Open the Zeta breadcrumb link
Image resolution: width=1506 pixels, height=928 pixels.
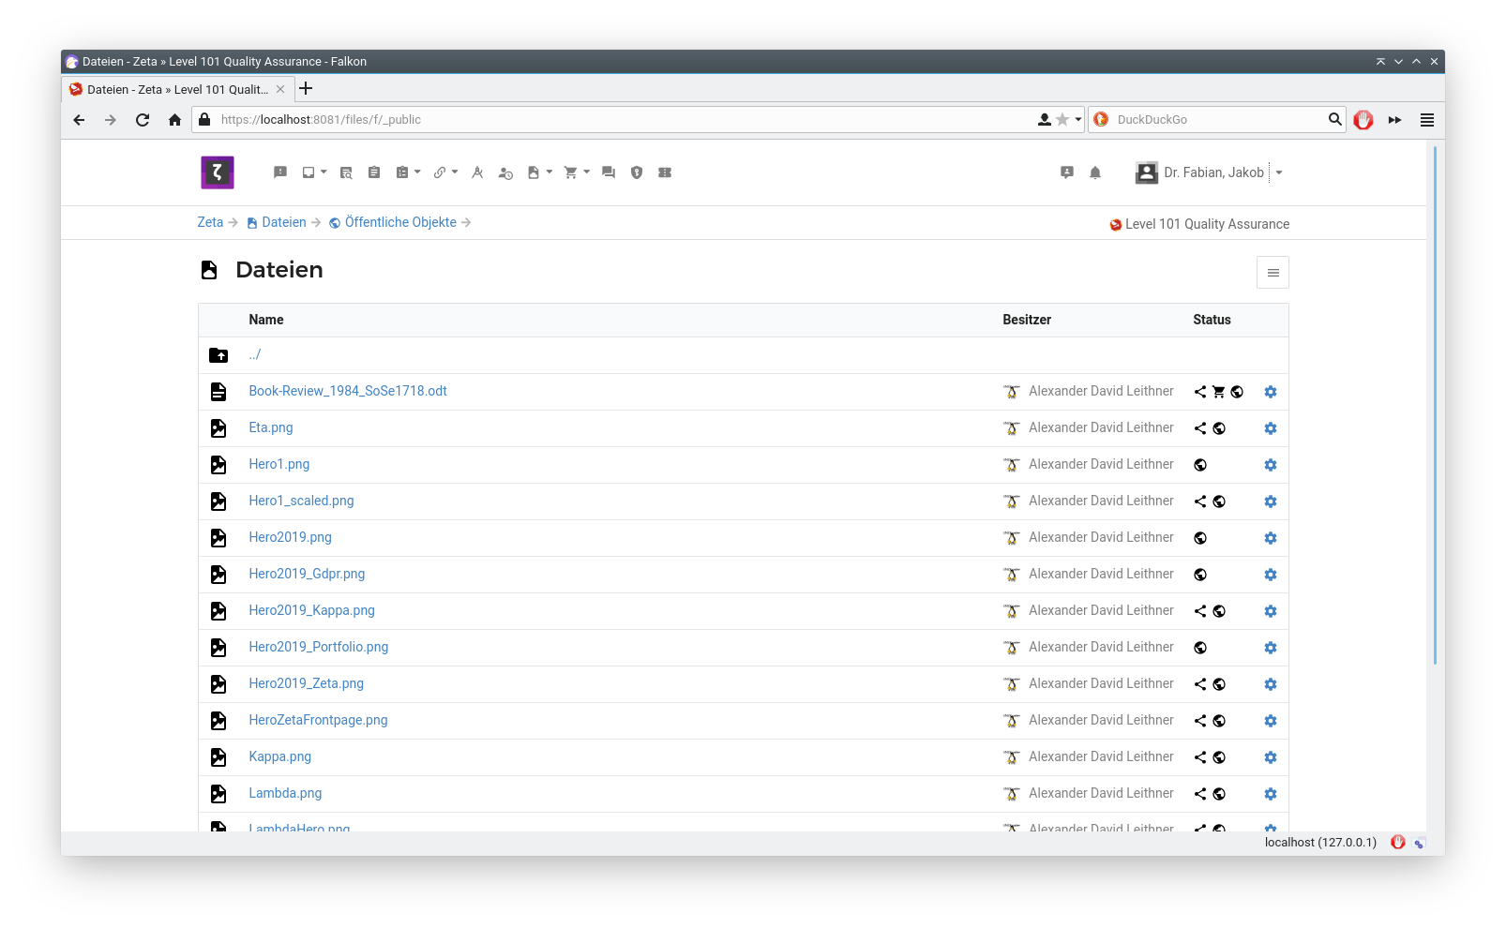tap(210, 222)
